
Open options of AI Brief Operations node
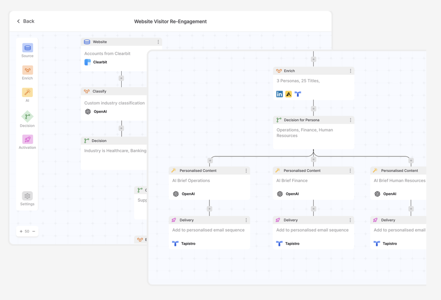click(x=246, y=170)
